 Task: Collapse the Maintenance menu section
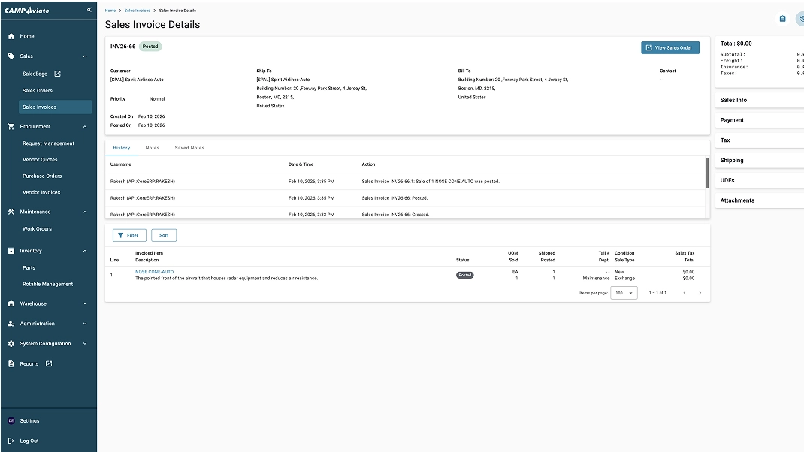pos(85,212)
